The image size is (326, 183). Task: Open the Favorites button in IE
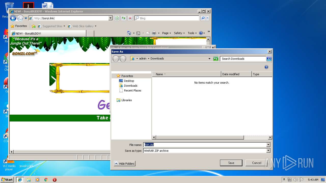[x=19, y=26]
